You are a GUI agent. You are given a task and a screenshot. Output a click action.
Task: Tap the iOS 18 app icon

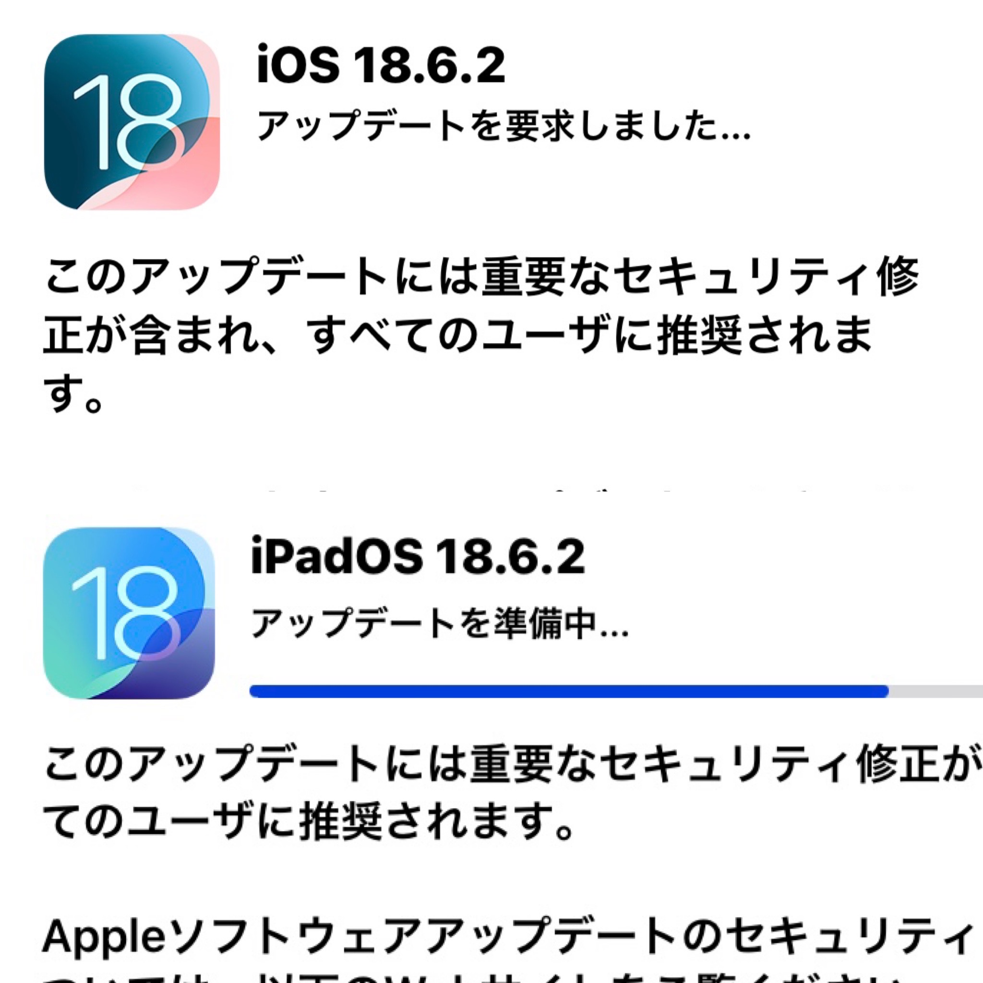coord(132,122)
